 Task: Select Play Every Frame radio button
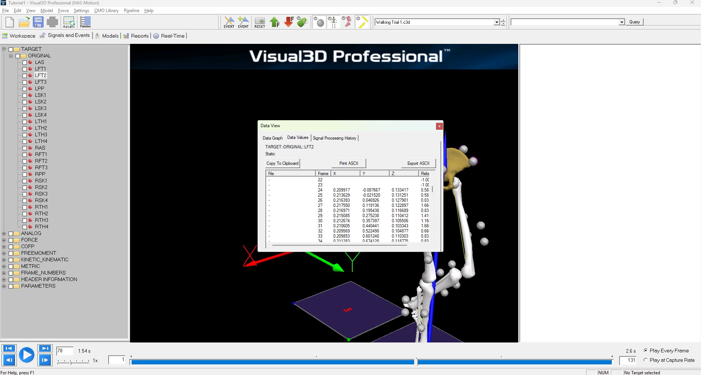646,351
